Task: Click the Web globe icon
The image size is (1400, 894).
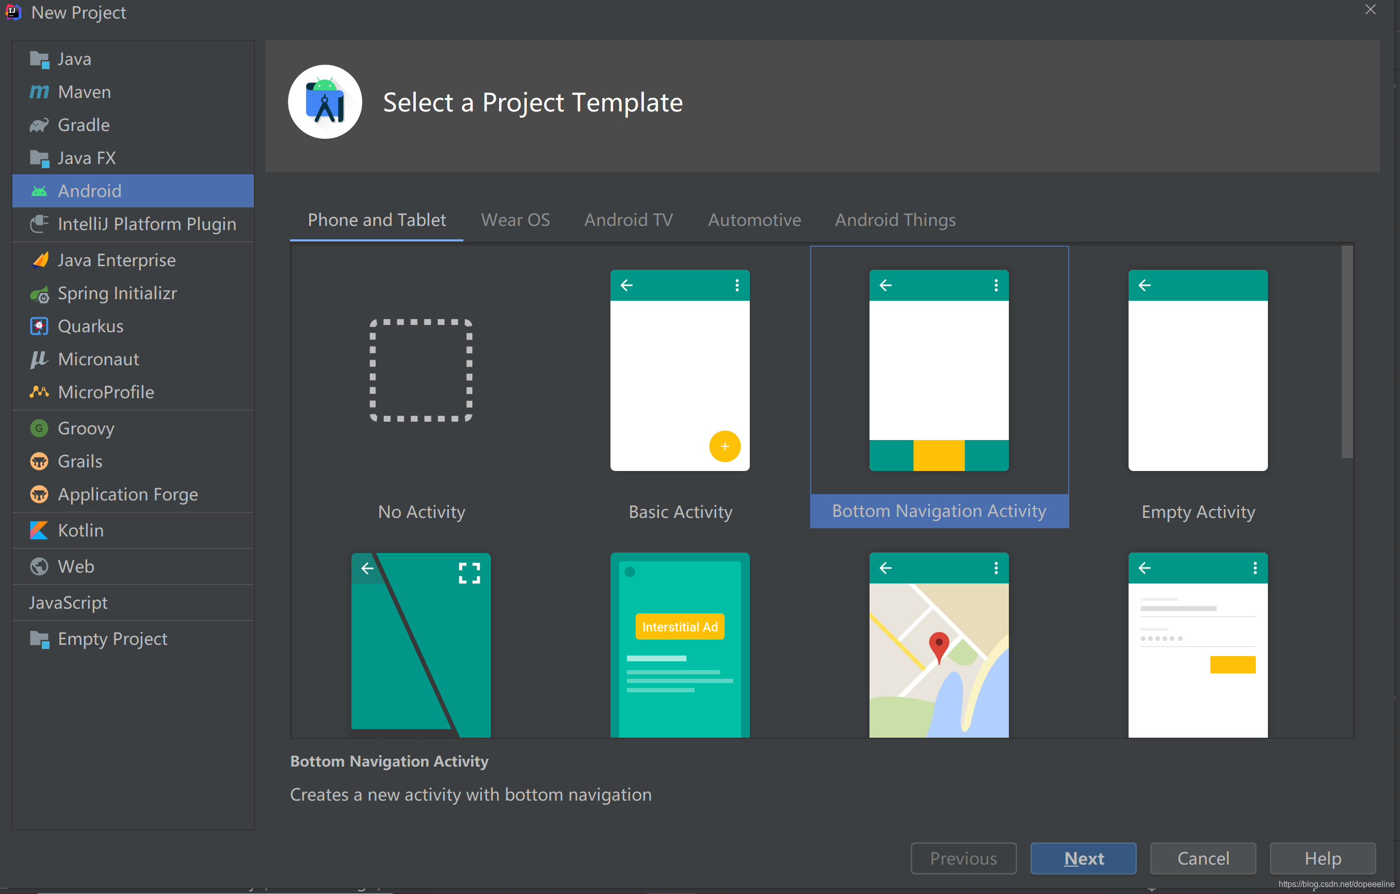Action: pos(39,567)
